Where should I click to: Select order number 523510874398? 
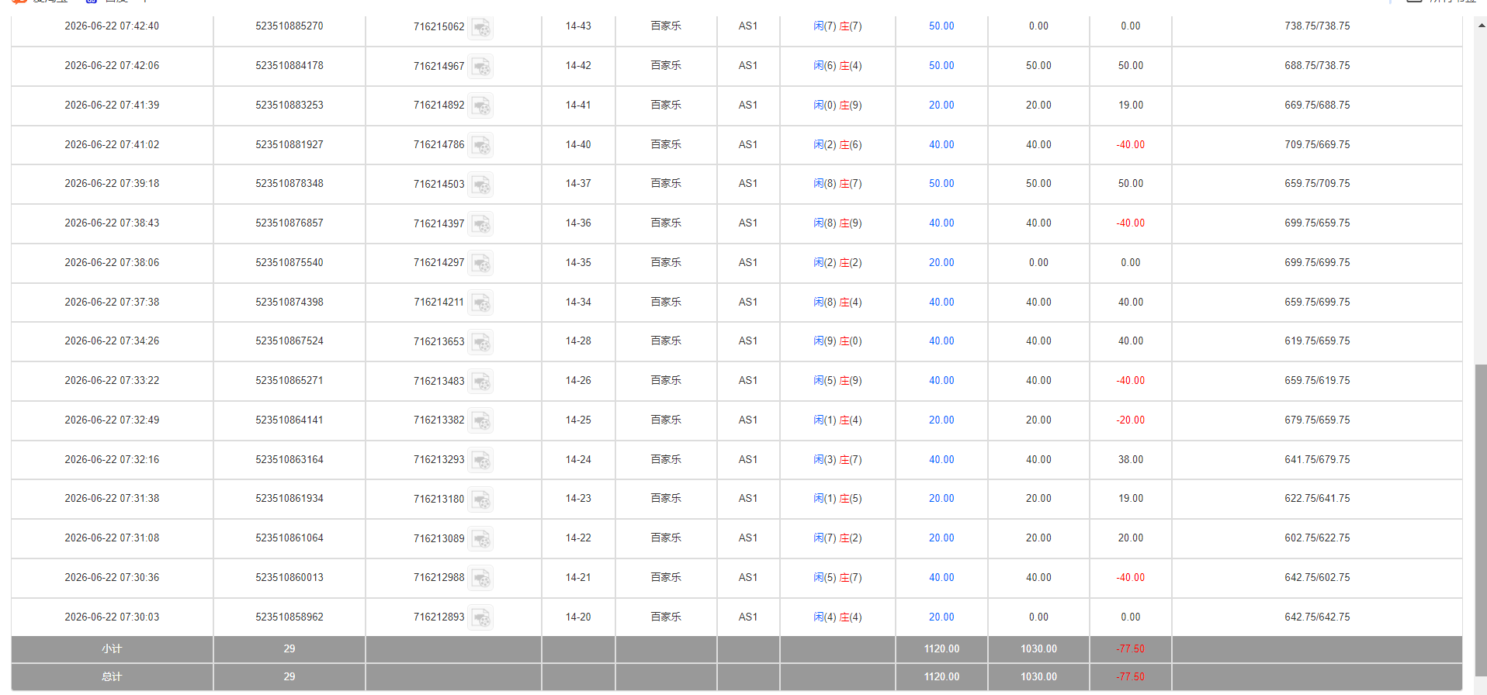pos(289,303)
